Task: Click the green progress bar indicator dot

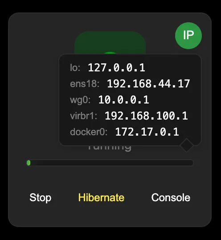Action: pos(29,163)
